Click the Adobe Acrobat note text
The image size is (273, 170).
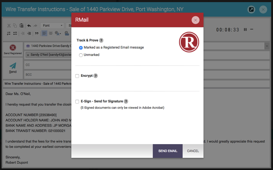click(x=122, y=108)
